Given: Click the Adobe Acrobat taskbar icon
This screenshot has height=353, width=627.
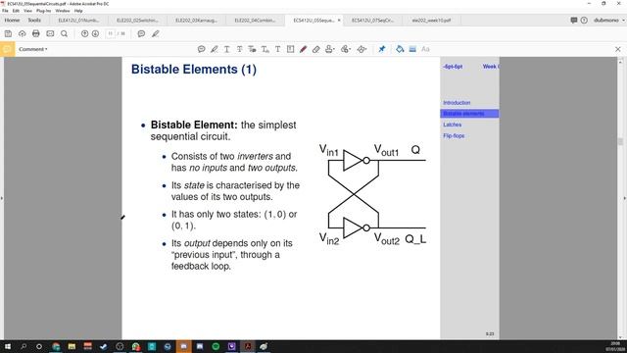Looking at the screenshot, I should [x=248, y=346].
